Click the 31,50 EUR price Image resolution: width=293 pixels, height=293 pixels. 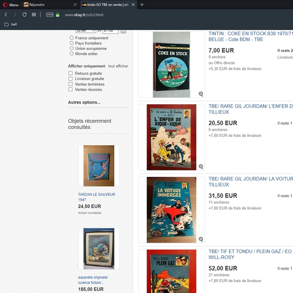tap(223, 195)
